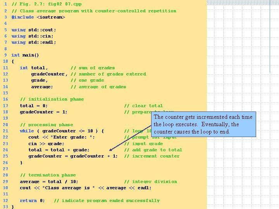279x209 pixels.
Task: Click line number 21 in the gutter
Action: point(5,131)
